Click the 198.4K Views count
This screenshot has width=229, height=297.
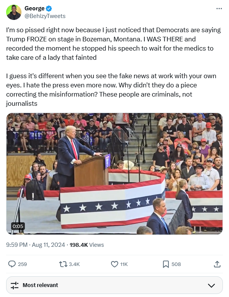[87, 245]
